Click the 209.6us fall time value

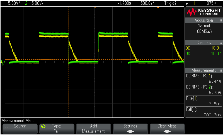point(212,115)
